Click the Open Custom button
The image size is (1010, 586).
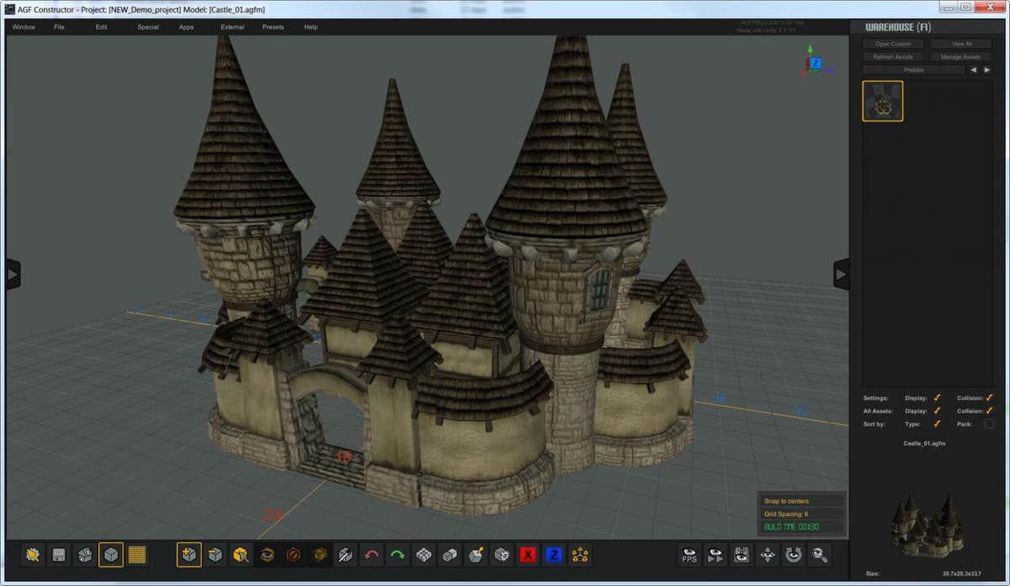(893, 44)
